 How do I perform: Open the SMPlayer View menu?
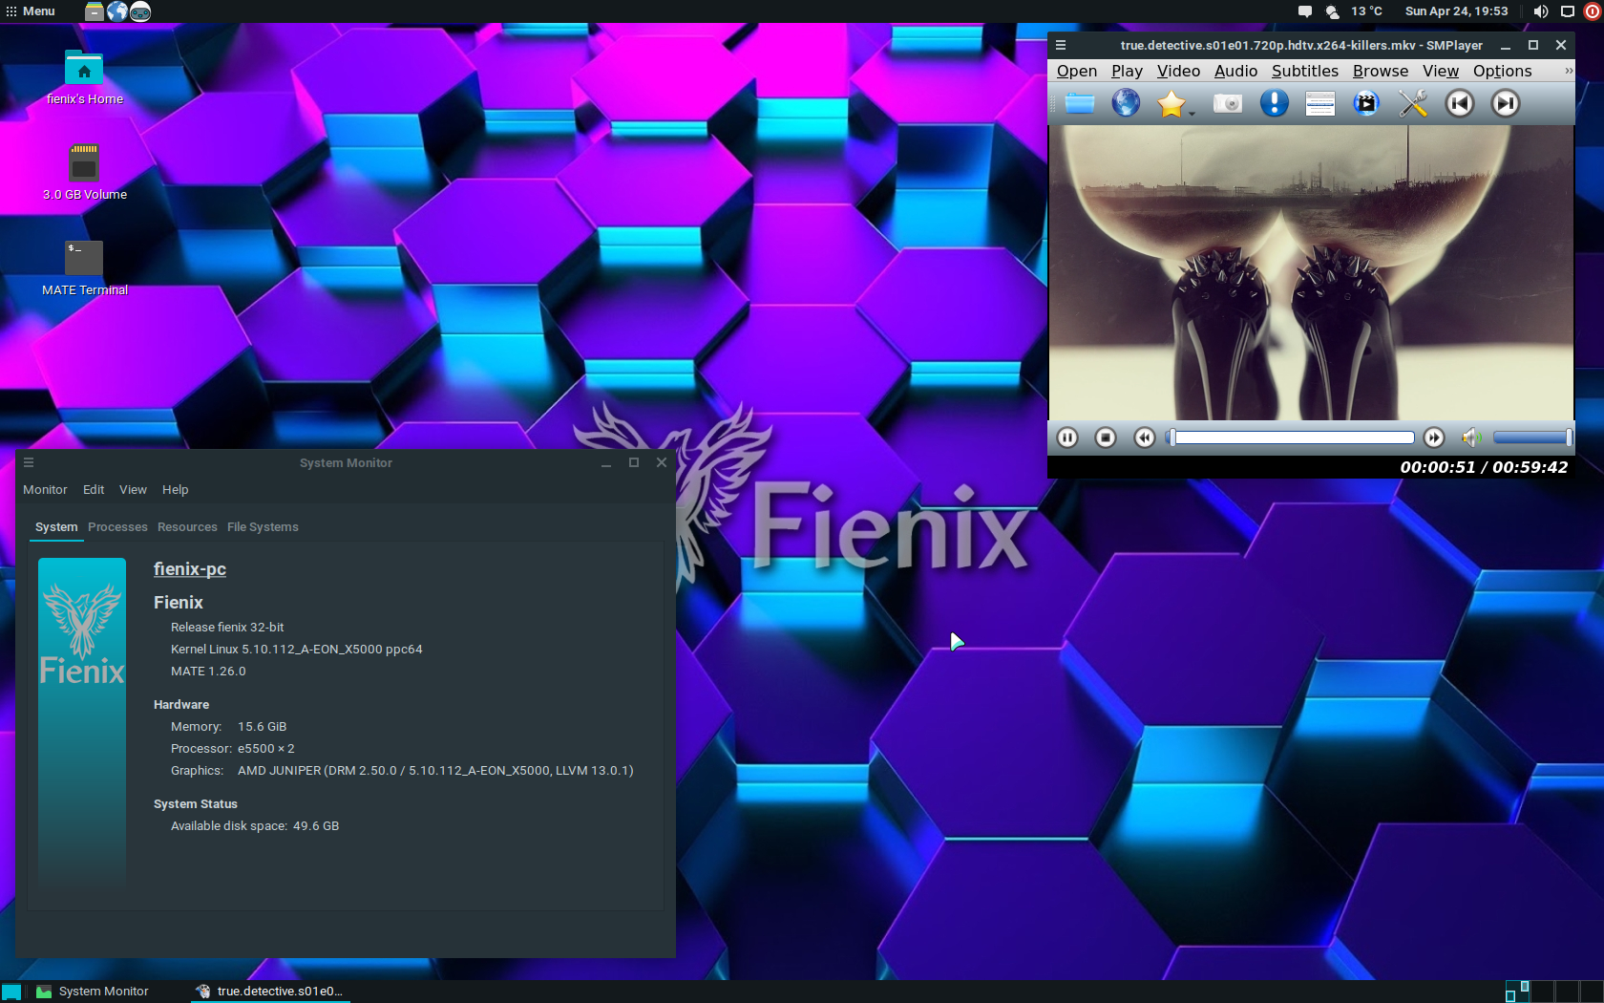pos(1441,71)
